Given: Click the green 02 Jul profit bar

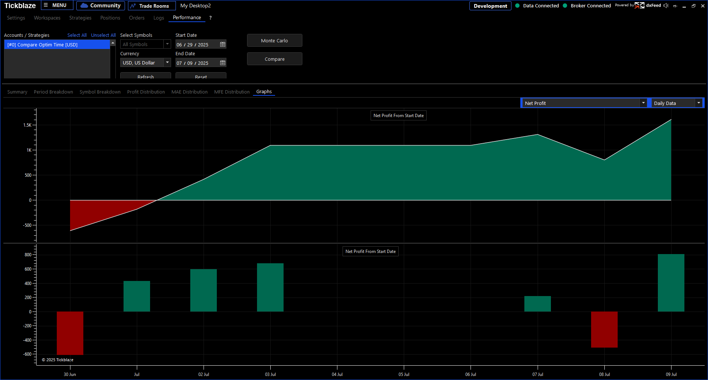Looking at the screenshot, I should pyautogui.click(x=204, y=290).
